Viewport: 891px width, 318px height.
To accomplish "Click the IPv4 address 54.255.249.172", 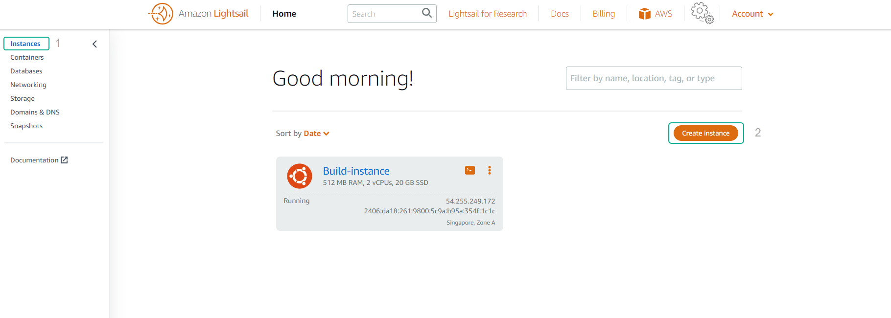I will pyautogui.click(x=470, y=201).
